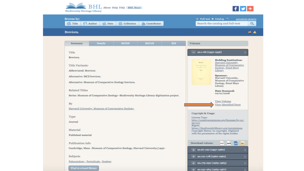Go to the BHL Store

pos(134,8)
